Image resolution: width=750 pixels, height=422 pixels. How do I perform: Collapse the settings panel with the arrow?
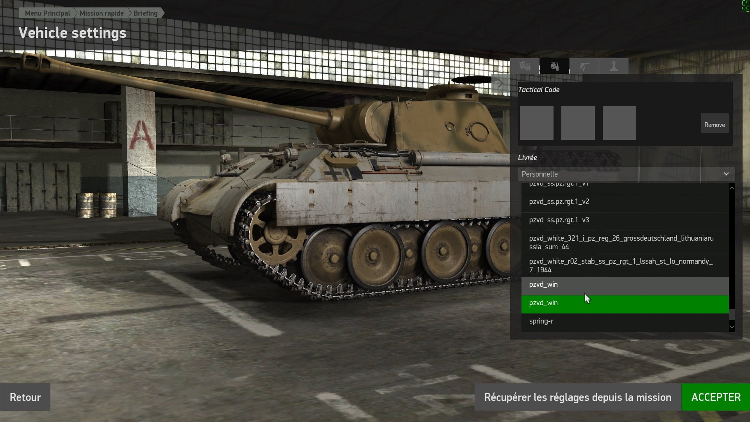[x=500, y=83]
